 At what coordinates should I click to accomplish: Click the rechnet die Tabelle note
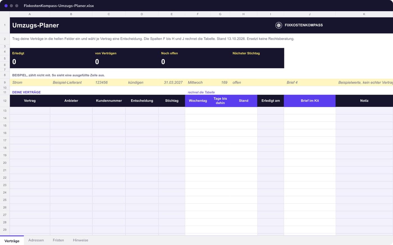point(201,92)
